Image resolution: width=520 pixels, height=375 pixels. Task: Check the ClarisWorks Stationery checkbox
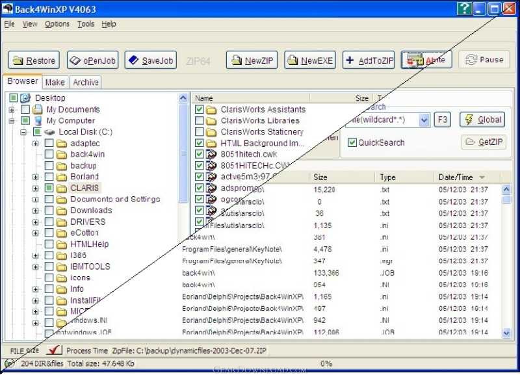(x=199, y=132)
